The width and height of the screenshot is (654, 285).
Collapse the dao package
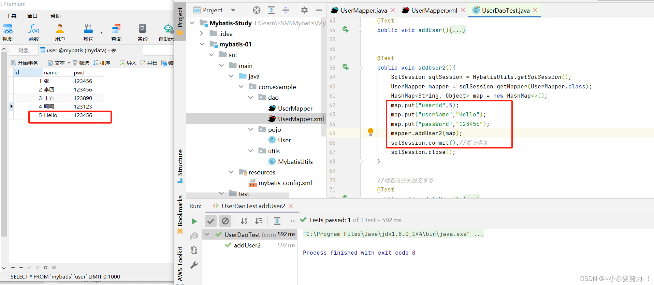[251, 97]
